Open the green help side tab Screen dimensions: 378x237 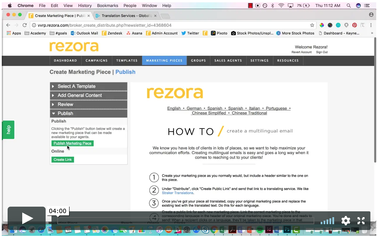[x=8, y=130]
